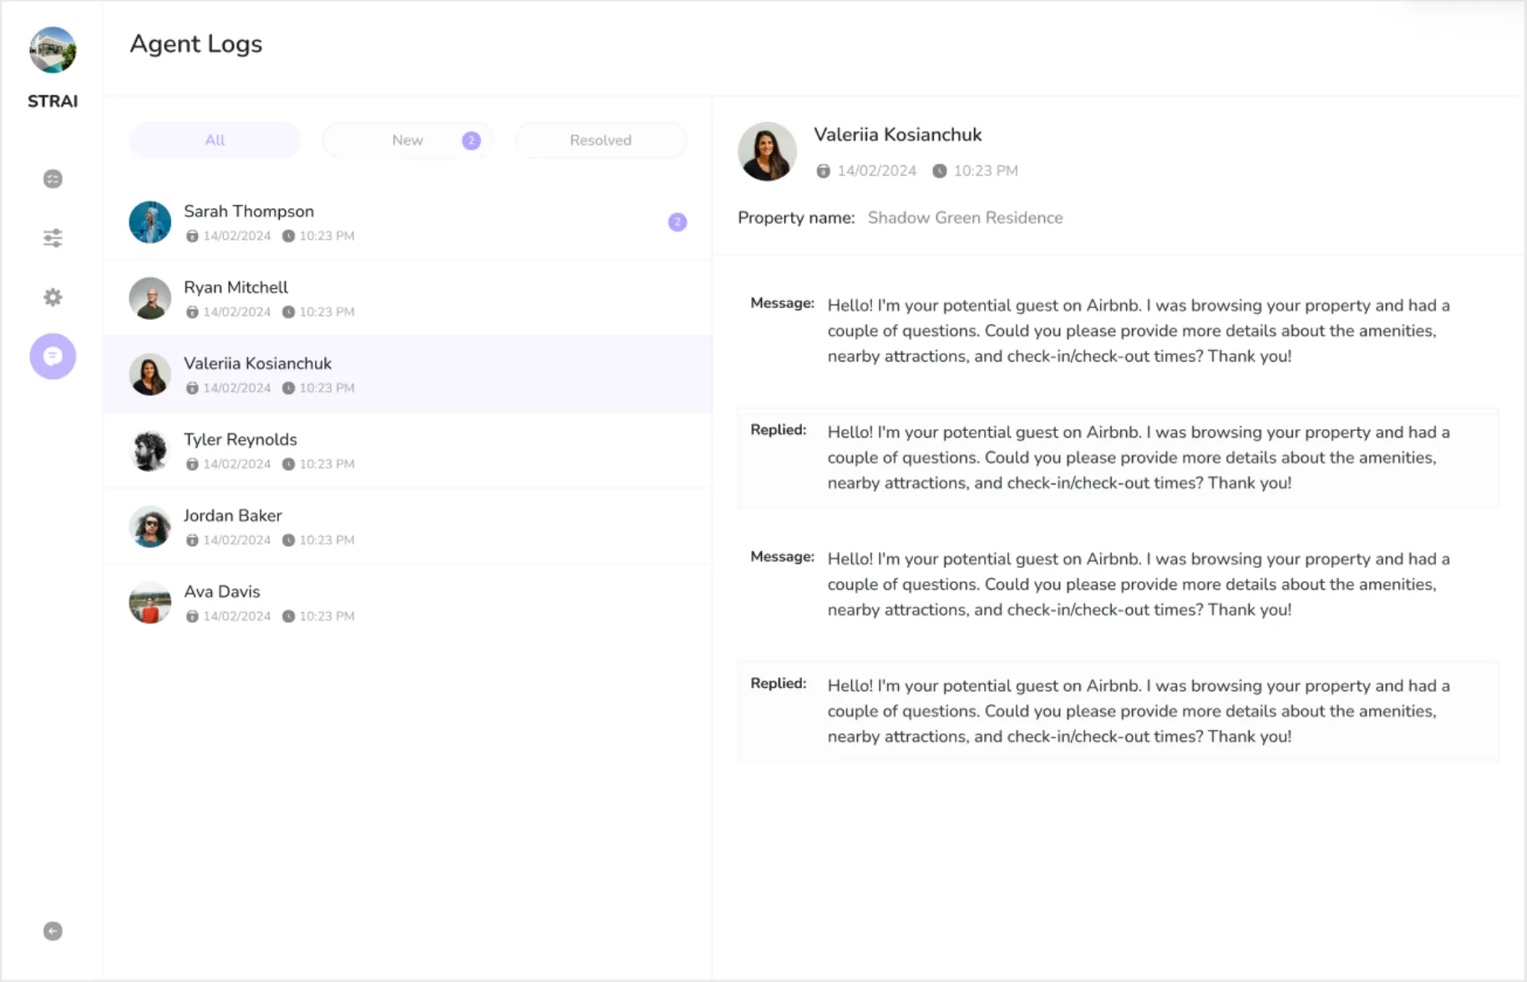The image size is (1527, 982).
Task: Select the Agent Logs chat bubble icon
Action: pyautogui.click(x=52, y=357)
